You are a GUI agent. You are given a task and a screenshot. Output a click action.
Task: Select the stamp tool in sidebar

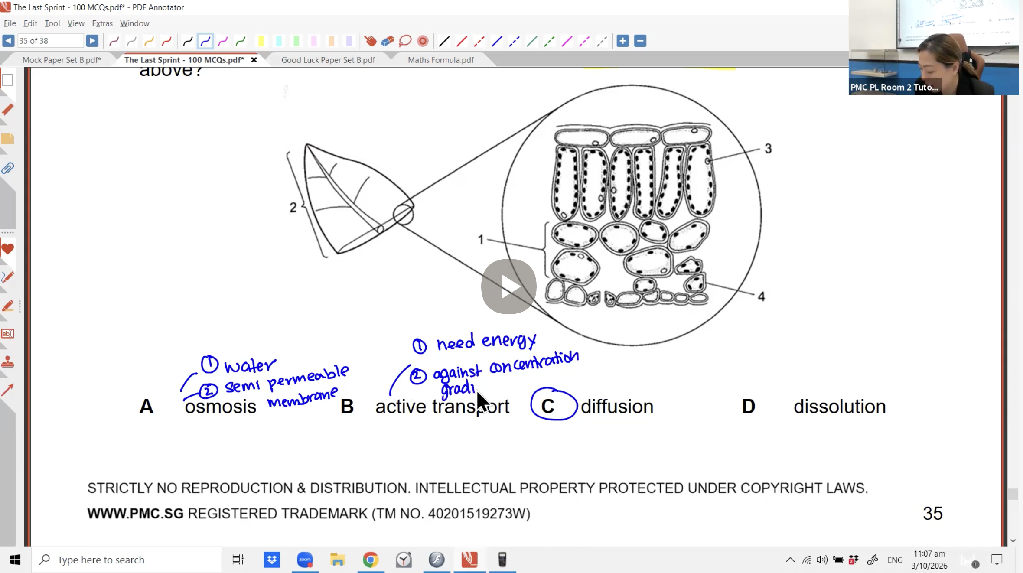(x=7, y=362)
